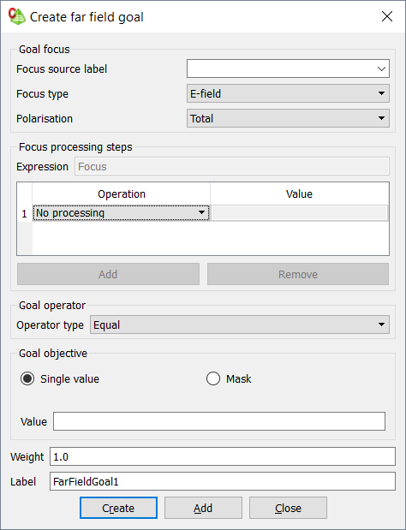Click the Label field containing FarFieldGoal1

(223, 481)
